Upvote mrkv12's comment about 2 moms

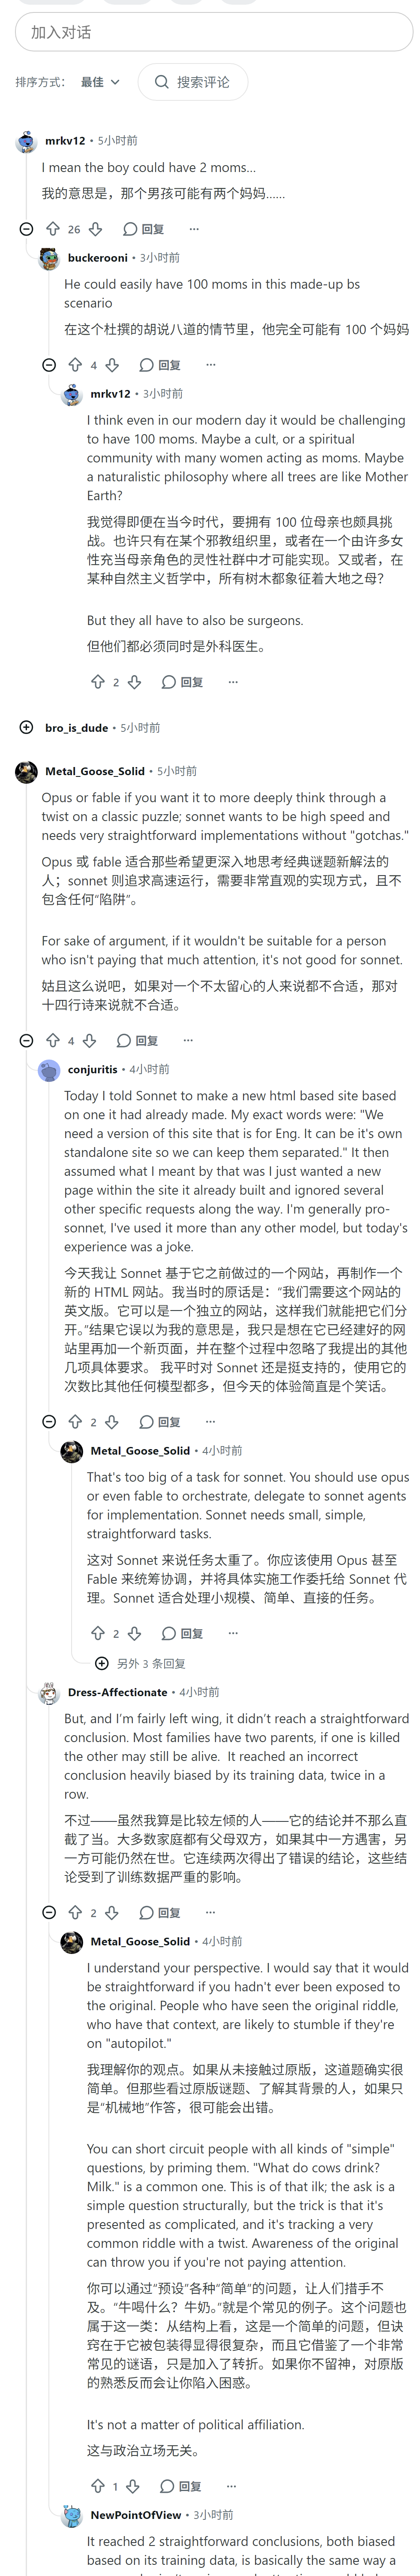pos(53,229)
